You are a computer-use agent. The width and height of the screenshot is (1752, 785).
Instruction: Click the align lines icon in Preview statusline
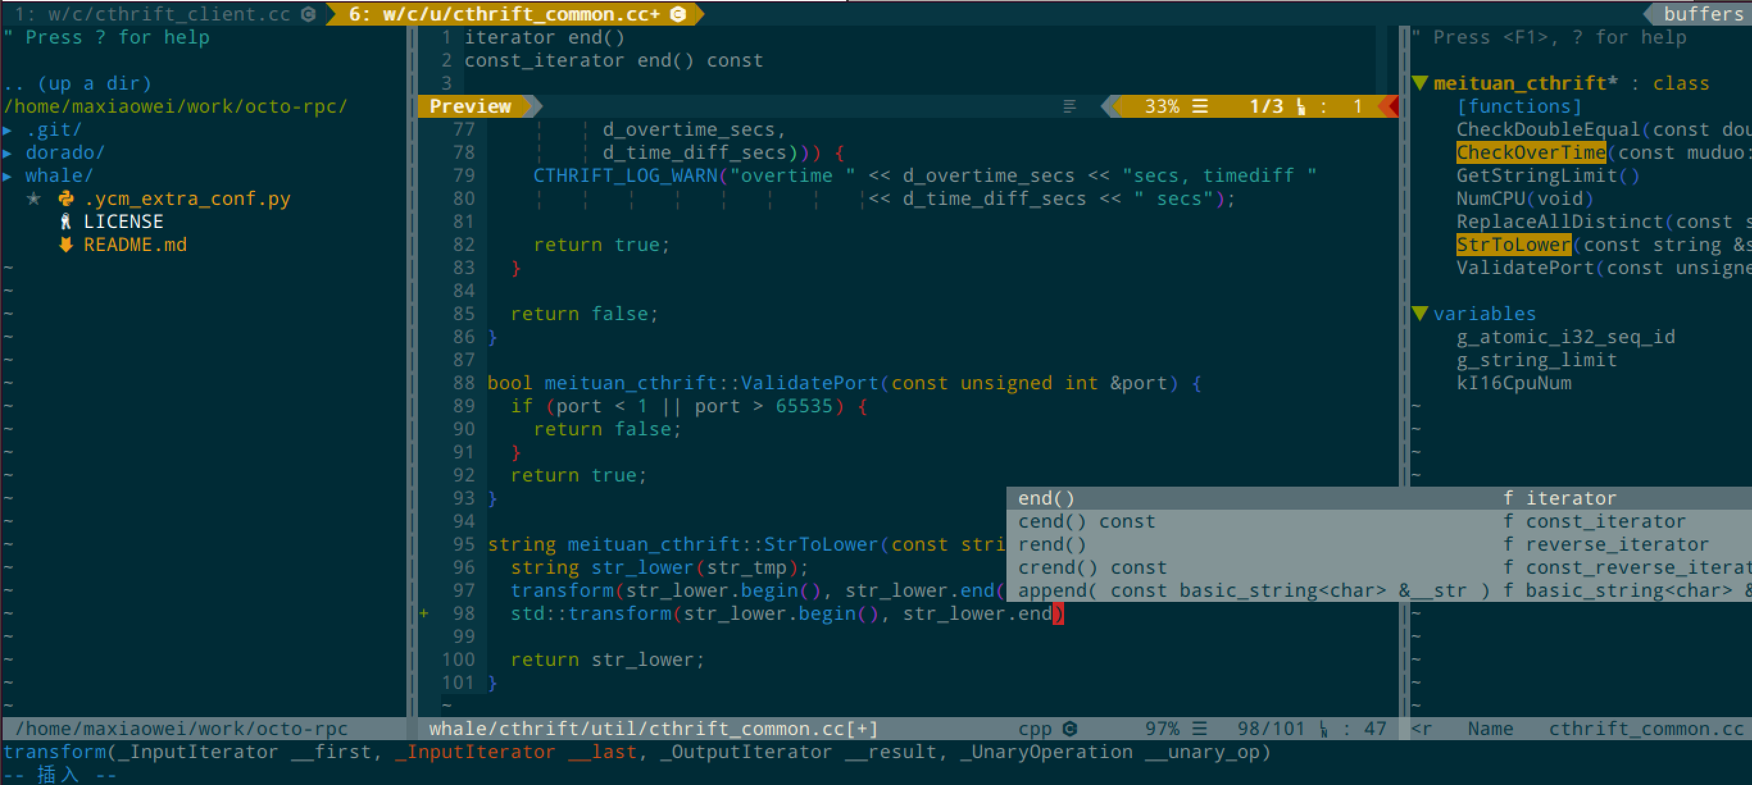coord(1069,106)
